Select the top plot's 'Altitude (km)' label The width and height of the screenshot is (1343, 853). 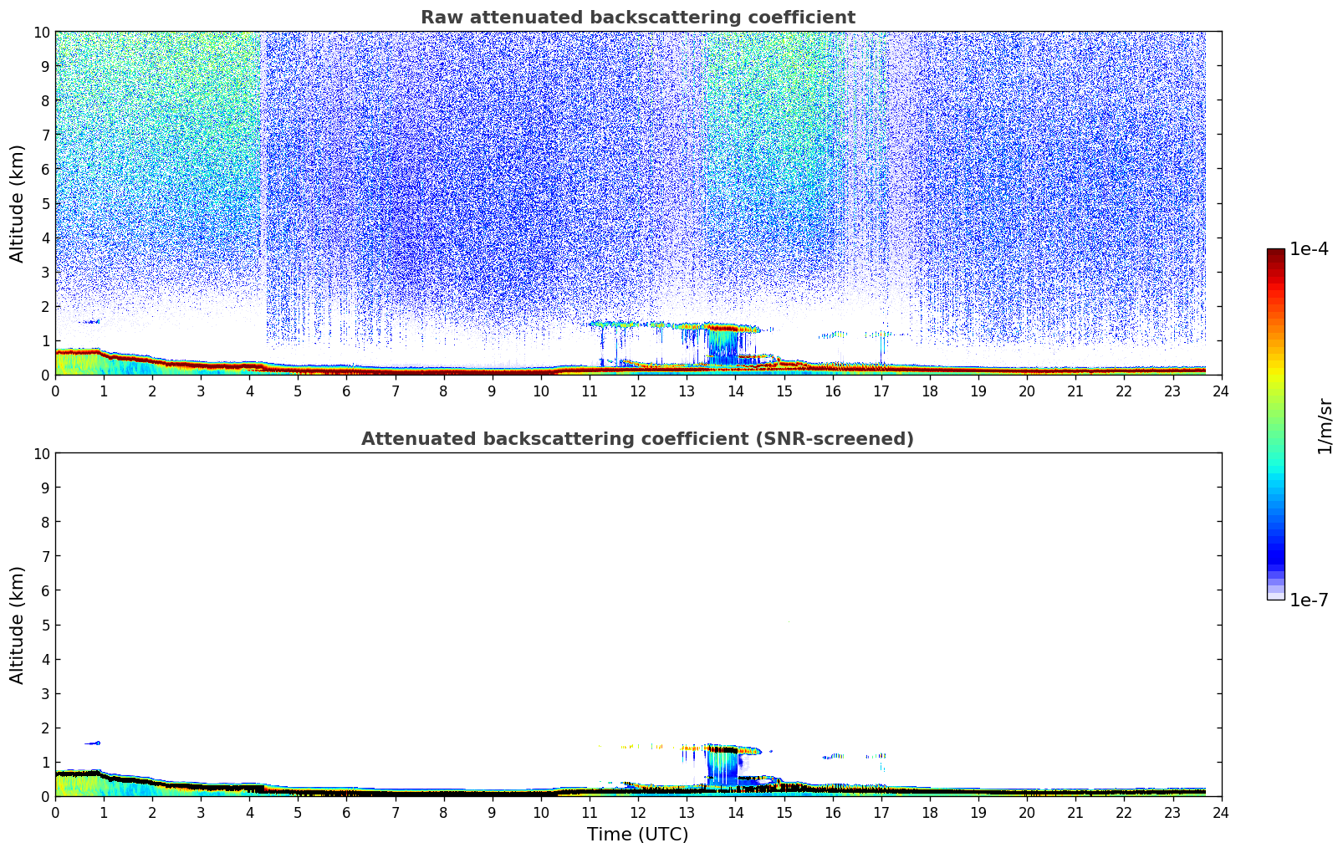pyautogui.click(x=18, y=203)
